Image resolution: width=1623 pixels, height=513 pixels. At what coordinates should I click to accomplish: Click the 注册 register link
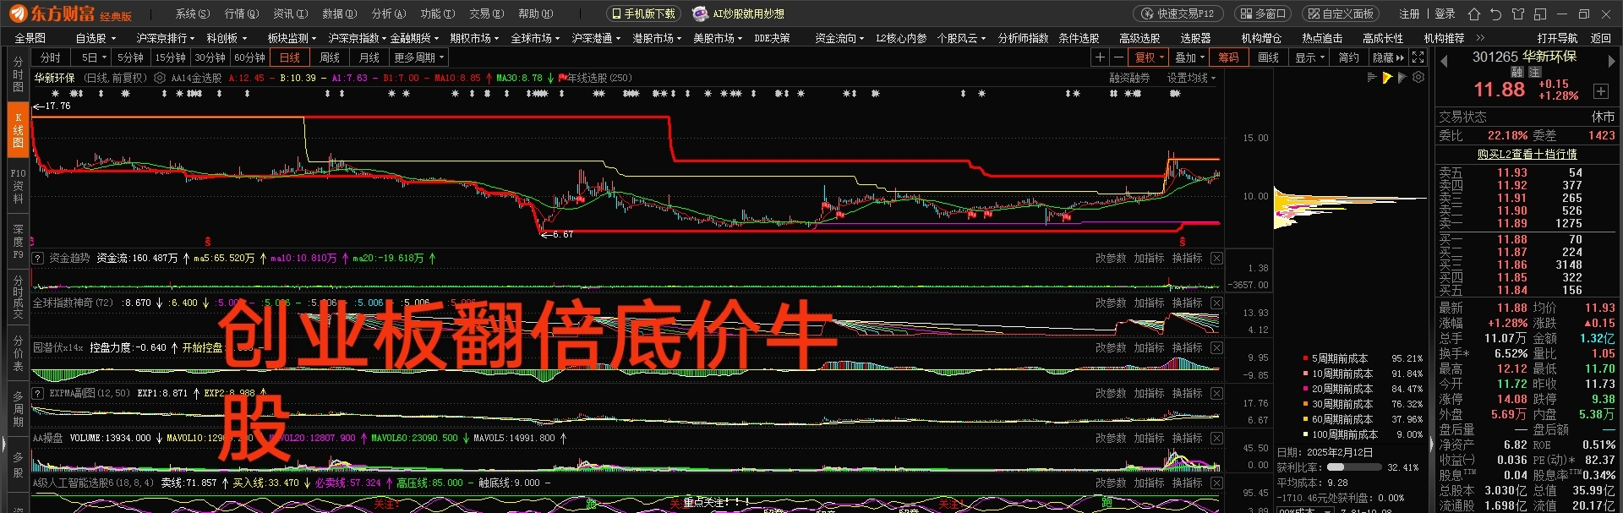1409,14
